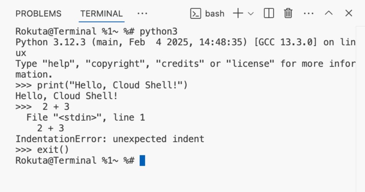The width and height of the screenshot is (365, 192).
Task: Split the terminal using the split icon
Action: coord(269,13)
